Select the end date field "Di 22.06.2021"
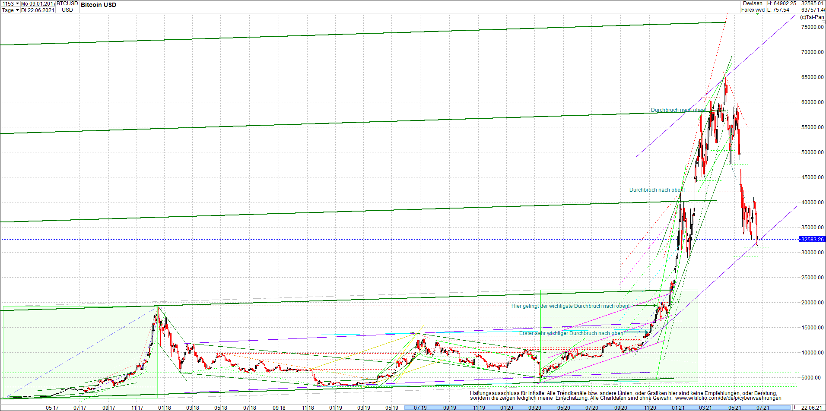 37,10
